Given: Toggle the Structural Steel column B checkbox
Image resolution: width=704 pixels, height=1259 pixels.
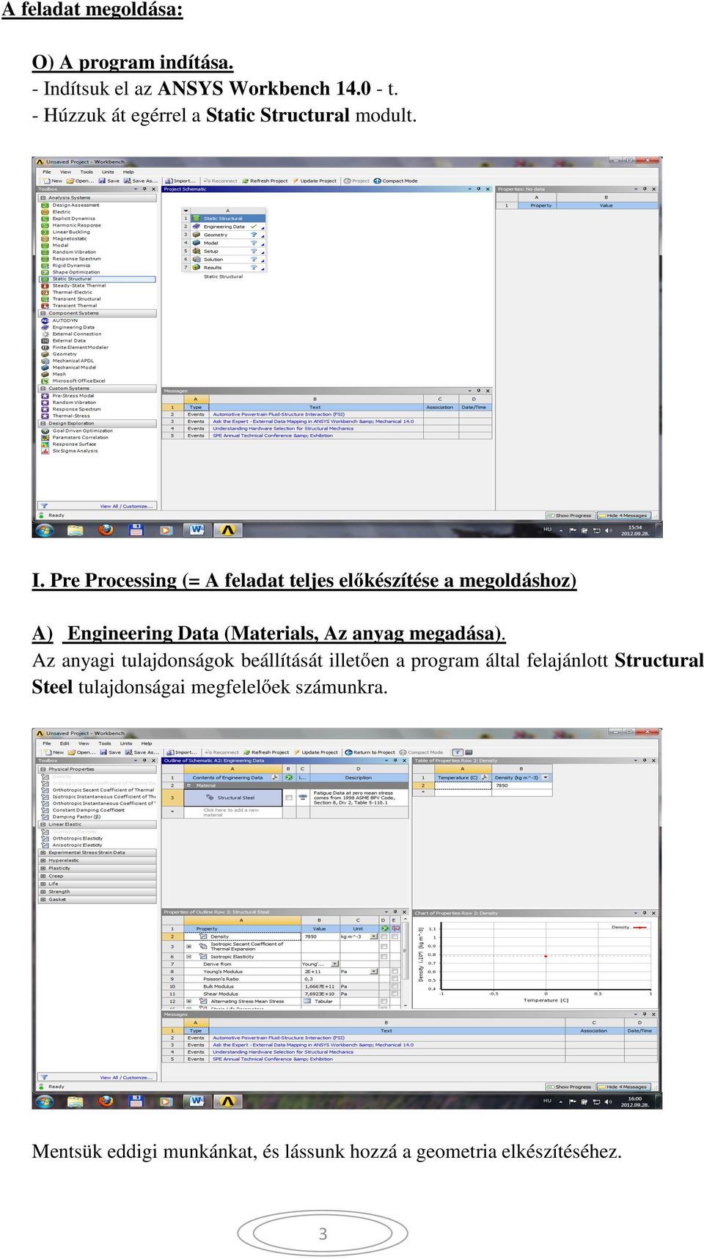Looking at the screenshot, I should click(289, 798).
